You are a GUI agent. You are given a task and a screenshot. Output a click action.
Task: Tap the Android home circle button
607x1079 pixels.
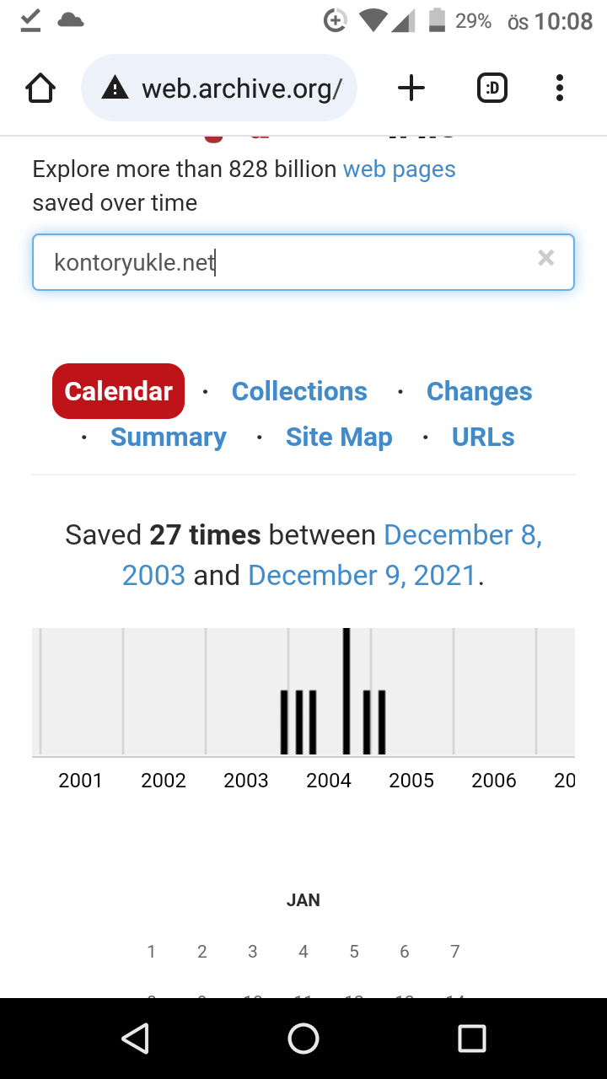coord(303,1039)
